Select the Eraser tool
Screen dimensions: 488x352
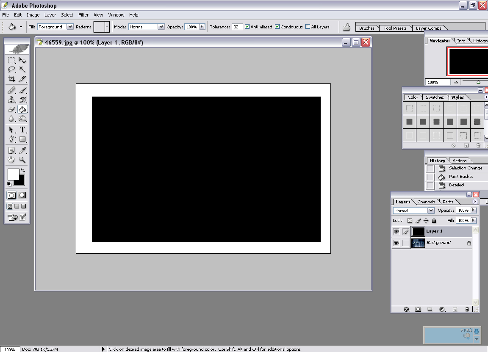point(12,109)
